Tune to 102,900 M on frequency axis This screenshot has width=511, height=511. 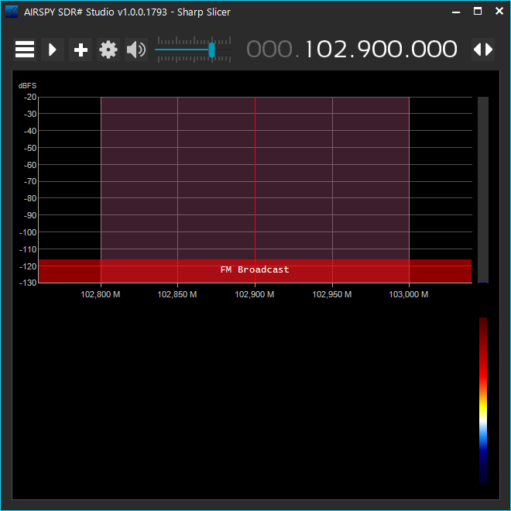tap(255, 294)
